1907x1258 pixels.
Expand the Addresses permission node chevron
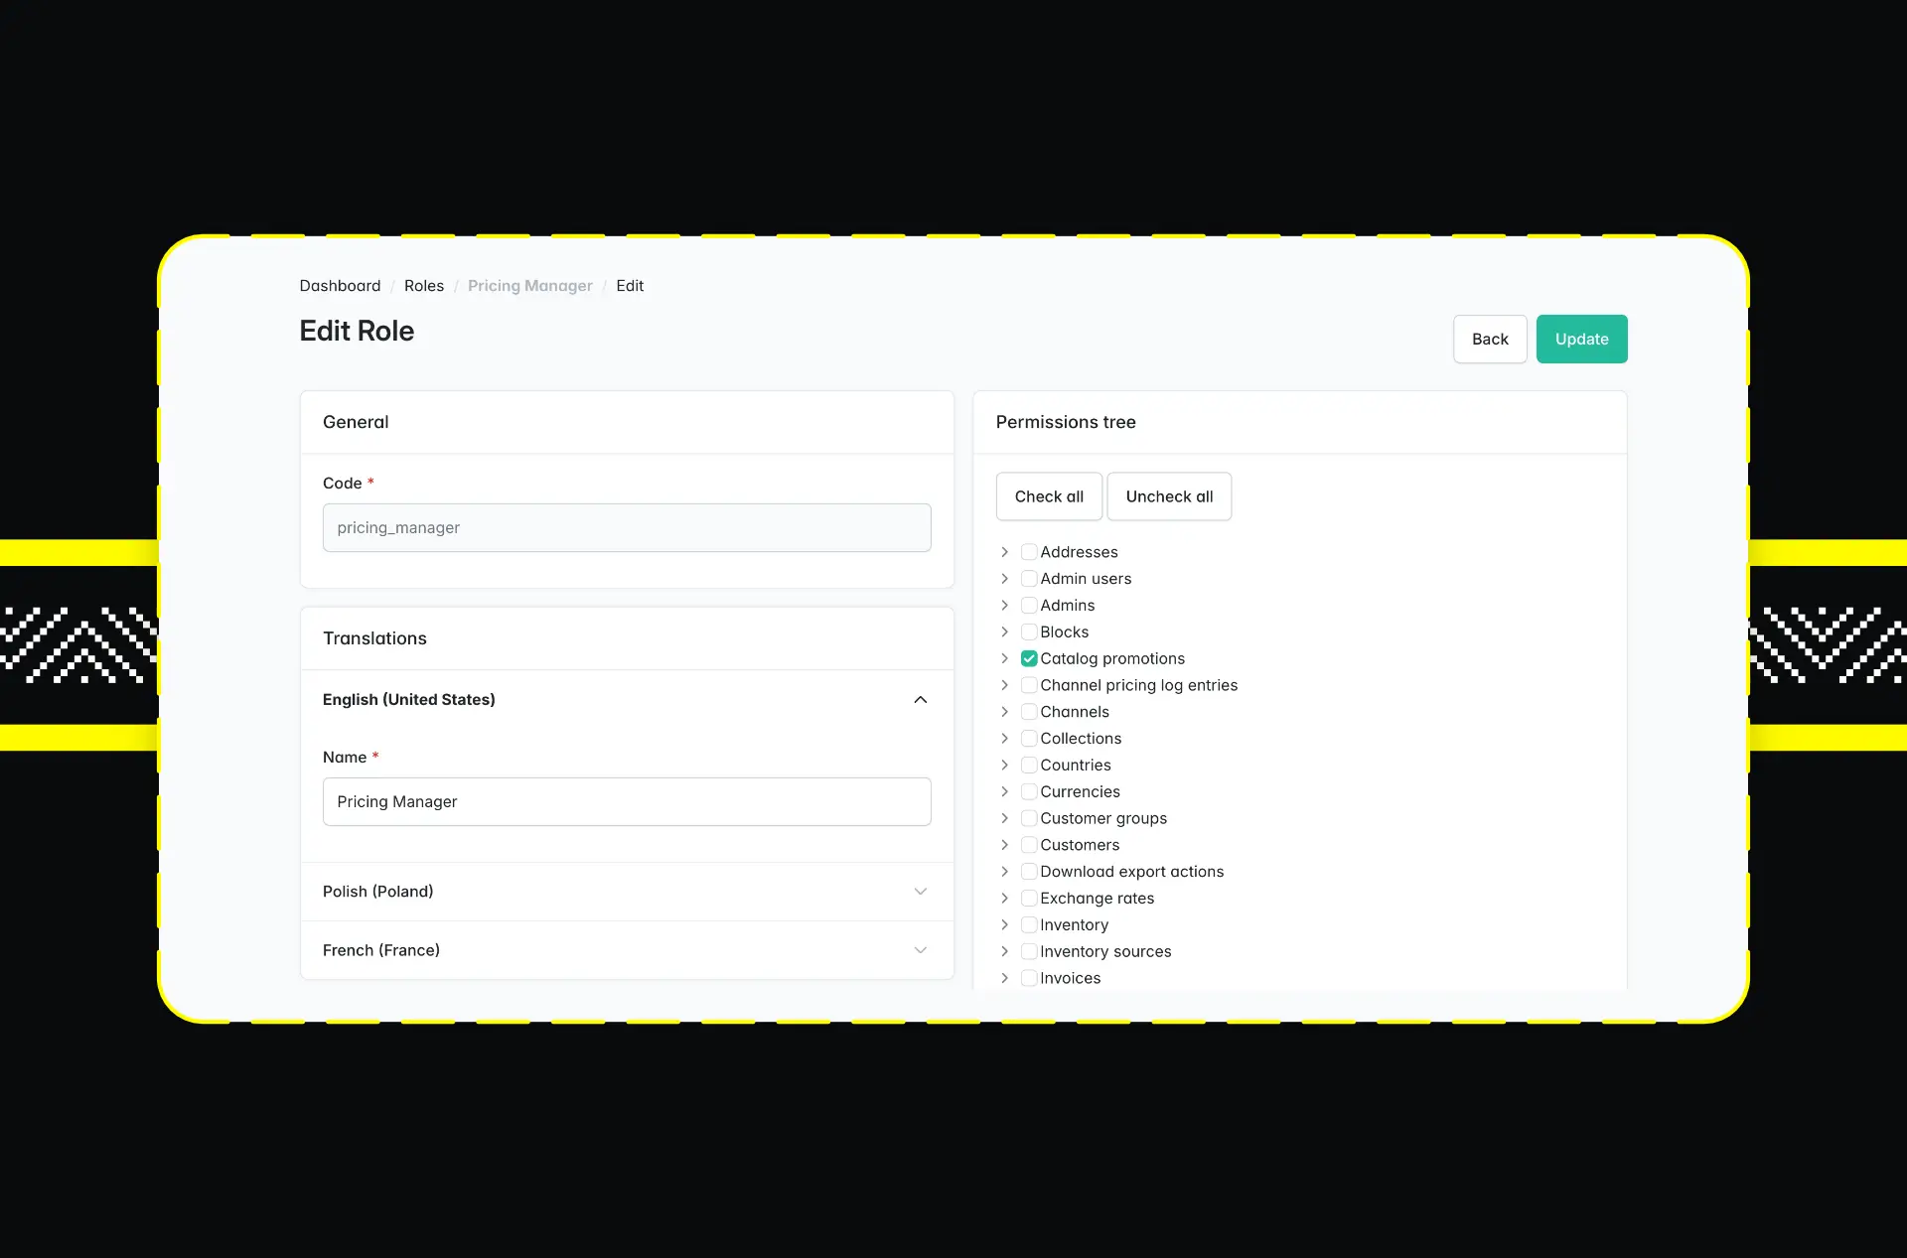click(1004, 552)
